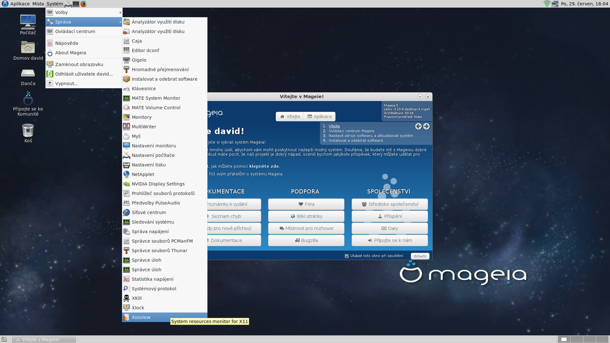Go to previous page arrow in welcome window
The width and height of the screenshot is (610, 343).
click(418, 126)
